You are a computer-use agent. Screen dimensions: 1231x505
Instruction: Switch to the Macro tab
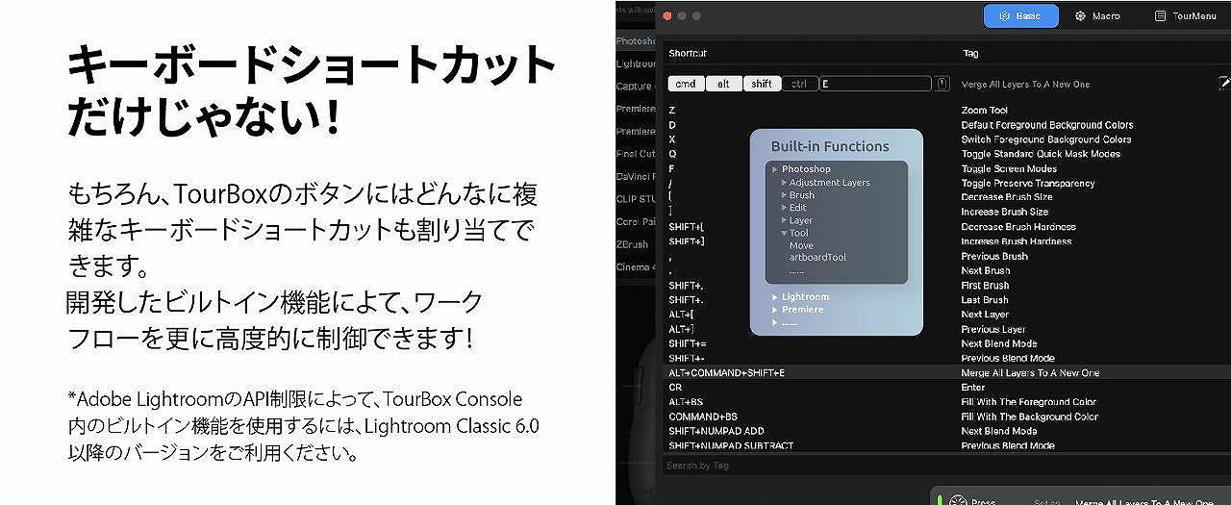point(1097,16)
